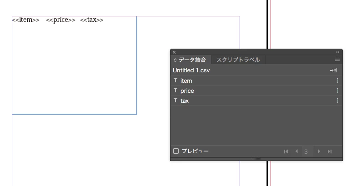
Task: Go to first record
Action: (x=286, y=151)
